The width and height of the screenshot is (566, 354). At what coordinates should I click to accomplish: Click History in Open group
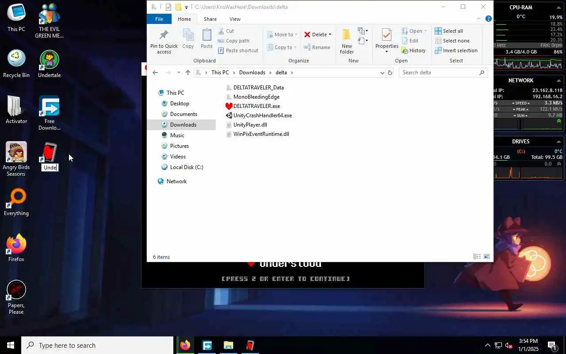[413, 50]
